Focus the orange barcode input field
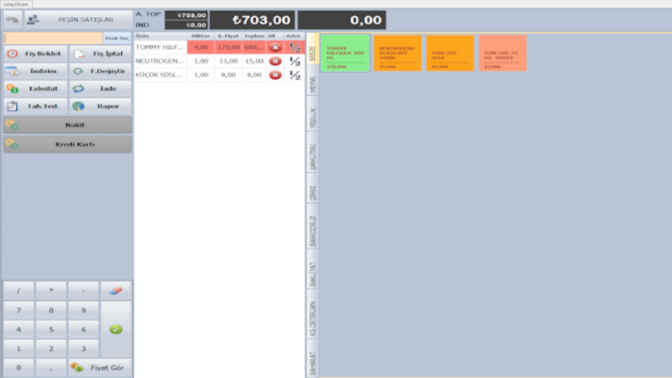Viewport: 672px width, 378px height. pos(53,38)
